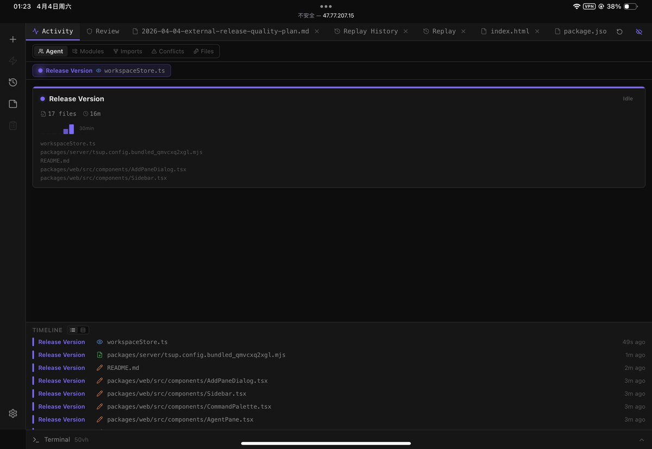The width and height of the screenshot is (652, 449).
Task: Open the document file sidebar icon
Action: [x=13, y=104]
